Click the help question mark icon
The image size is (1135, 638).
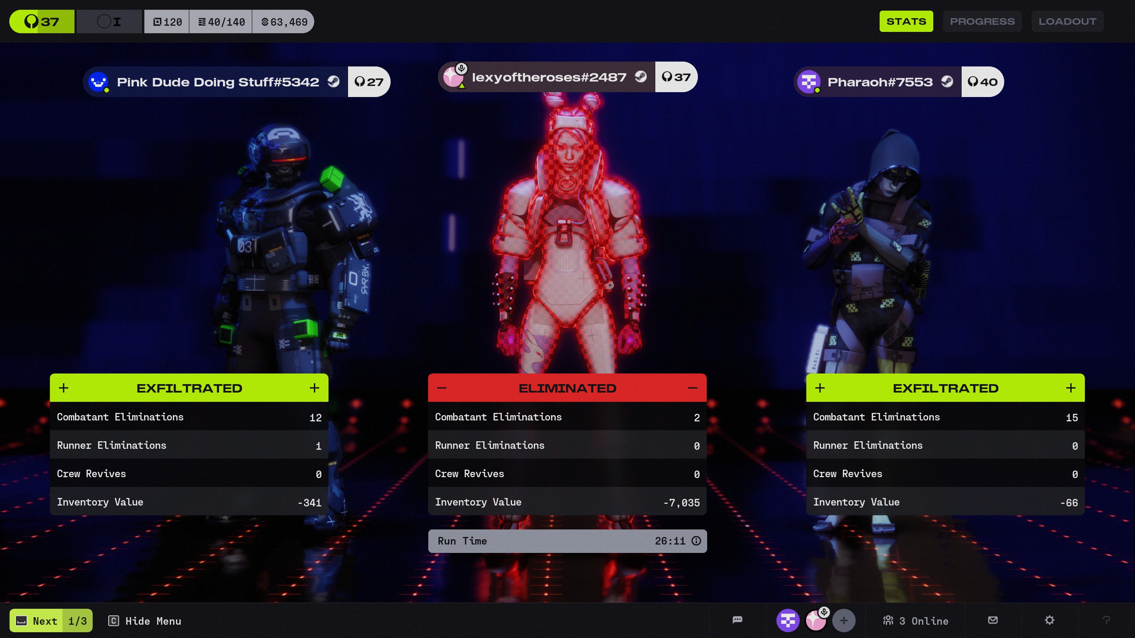point(1106,620)
